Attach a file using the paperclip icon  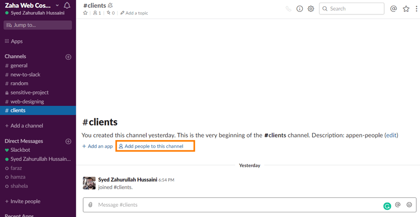coord(91,205)
